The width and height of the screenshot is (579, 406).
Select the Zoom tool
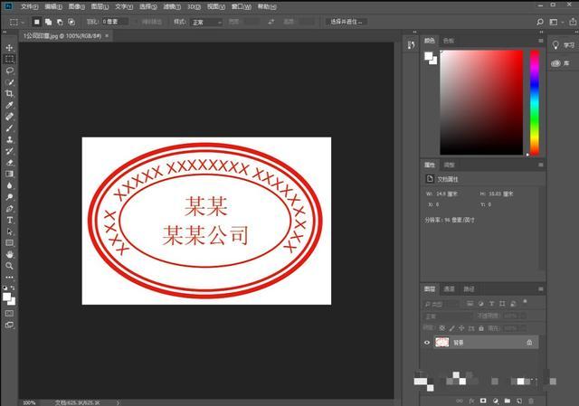[x=10, y=266]
